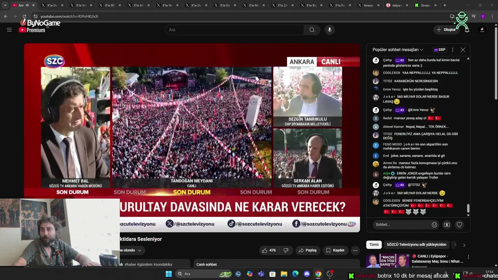
Task: Click COOLEXOX 'YAA NEPPALLLLLL' chat message
Action: 420,73
